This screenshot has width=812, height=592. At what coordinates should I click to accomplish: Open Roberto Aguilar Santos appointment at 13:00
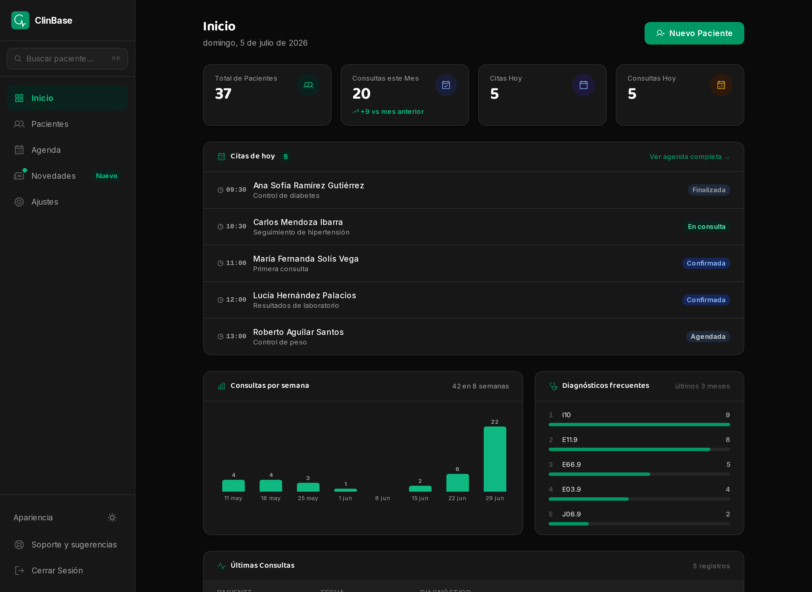click(473, 337)
